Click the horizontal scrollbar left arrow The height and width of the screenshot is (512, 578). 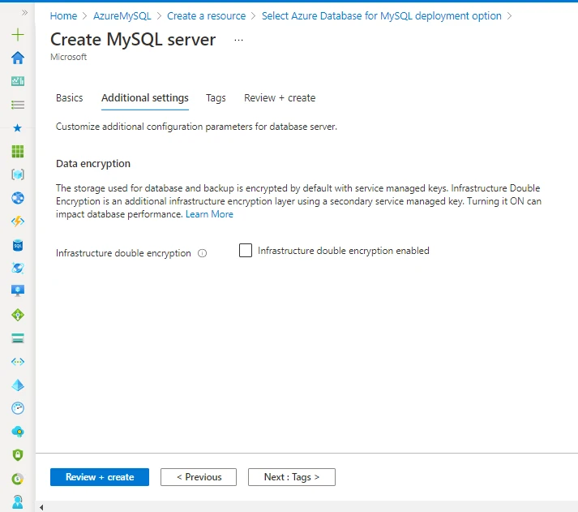pos(41,508)
